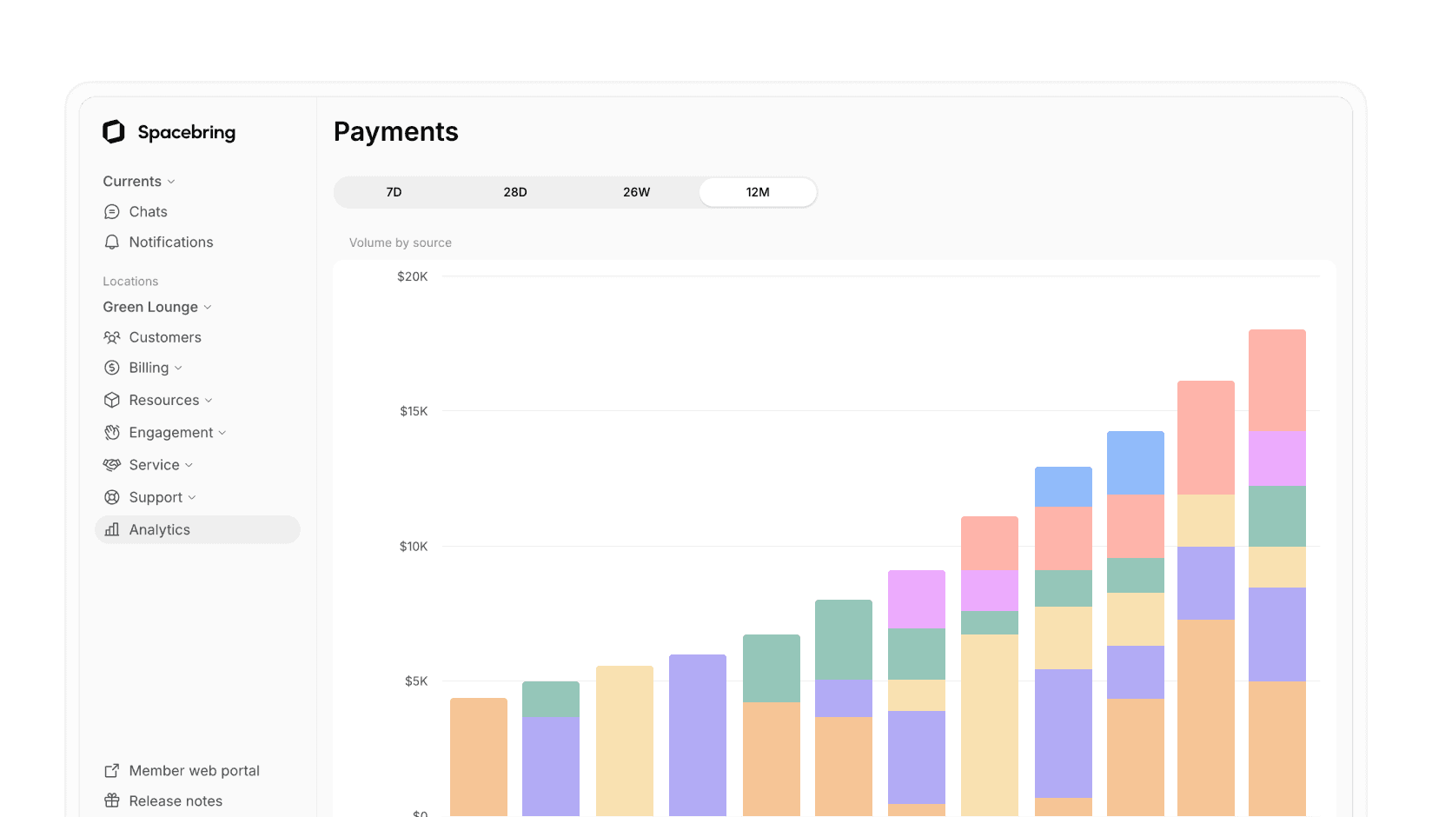Screen dimensions: 1432x817
Task: Switch to the 7D time range
Action: [x=394, y=192]
